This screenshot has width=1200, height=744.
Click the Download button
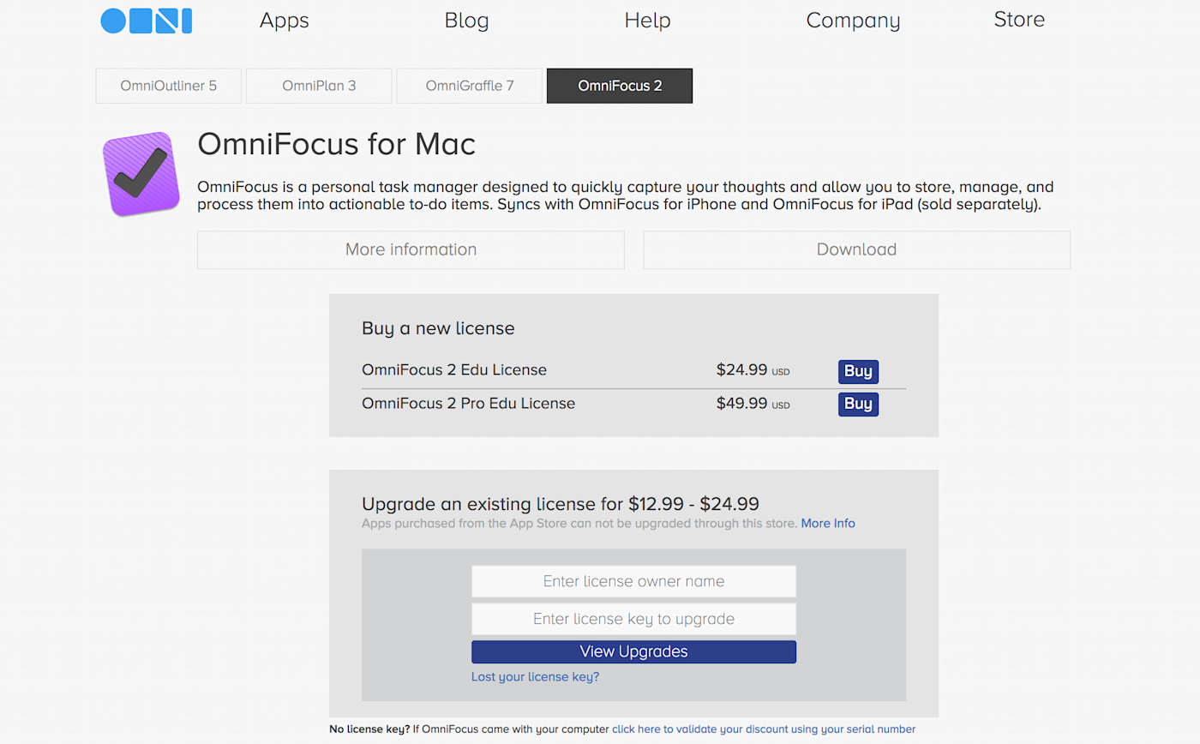click(x=856, y=249)
